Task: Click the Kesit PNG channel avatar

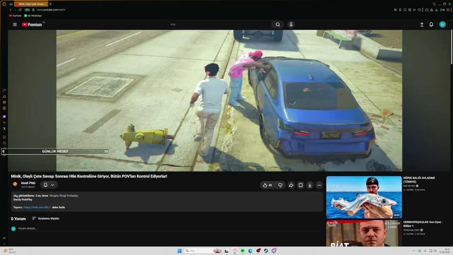Action: tap(15, 185)
